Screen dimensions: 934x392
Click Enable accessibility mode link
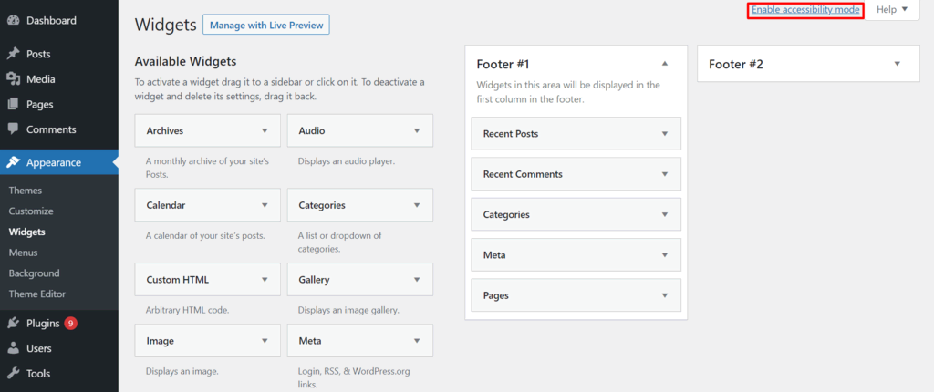coord(805,10)
